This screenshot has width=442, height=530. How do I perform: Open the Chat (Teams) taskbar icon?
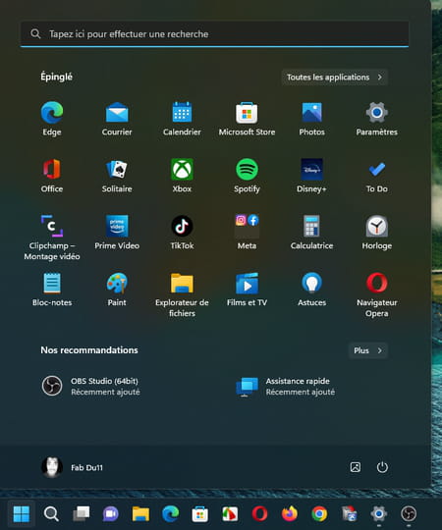click(x=111, y=514)
